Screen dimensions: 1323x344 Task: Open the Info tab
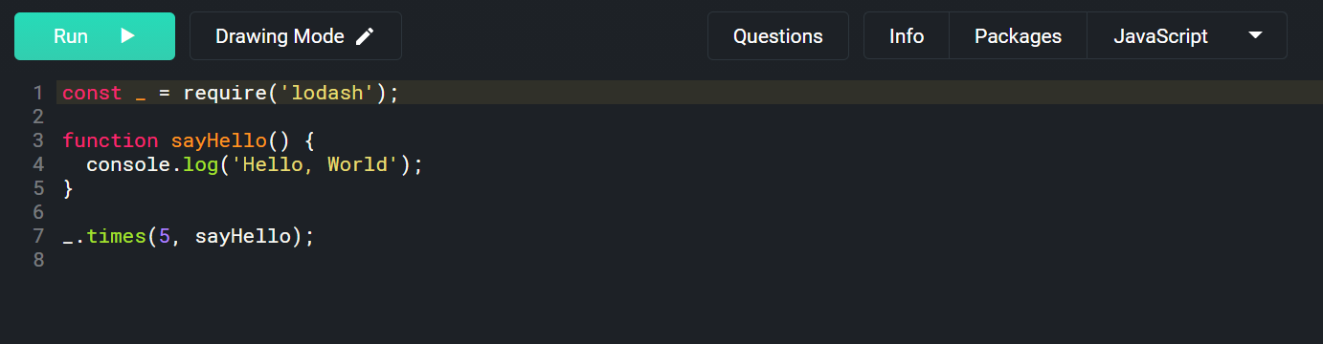[907, 36]
